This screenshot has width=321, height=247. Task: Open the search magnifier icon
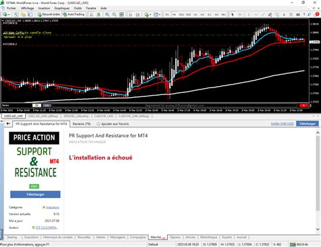(309, 14)
